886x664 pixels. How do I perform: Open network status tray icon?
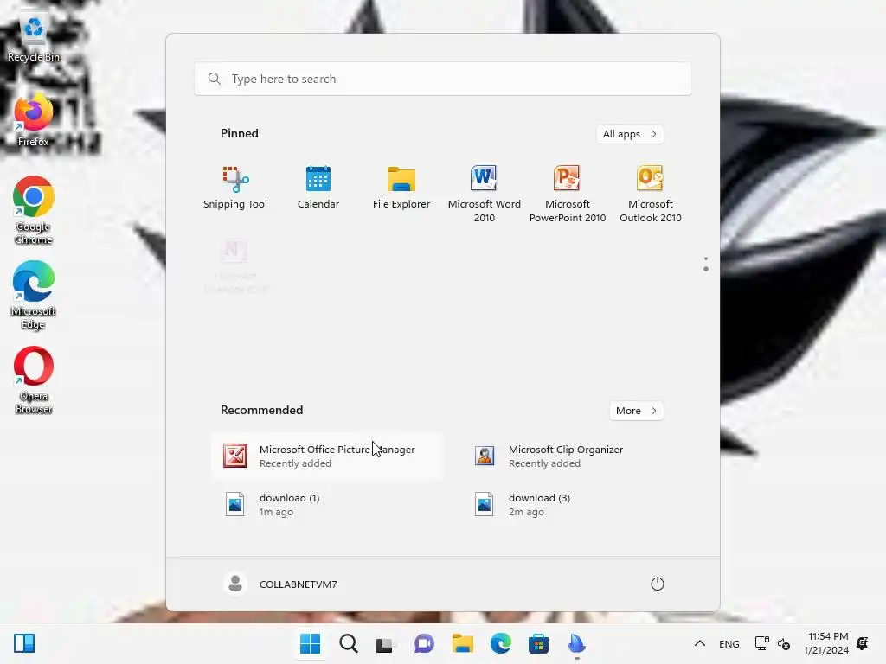(x=761, y=643)
